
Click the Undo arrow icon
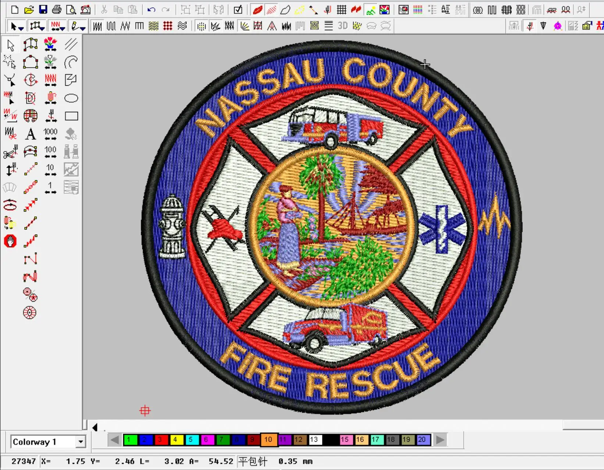pos(151,10)
